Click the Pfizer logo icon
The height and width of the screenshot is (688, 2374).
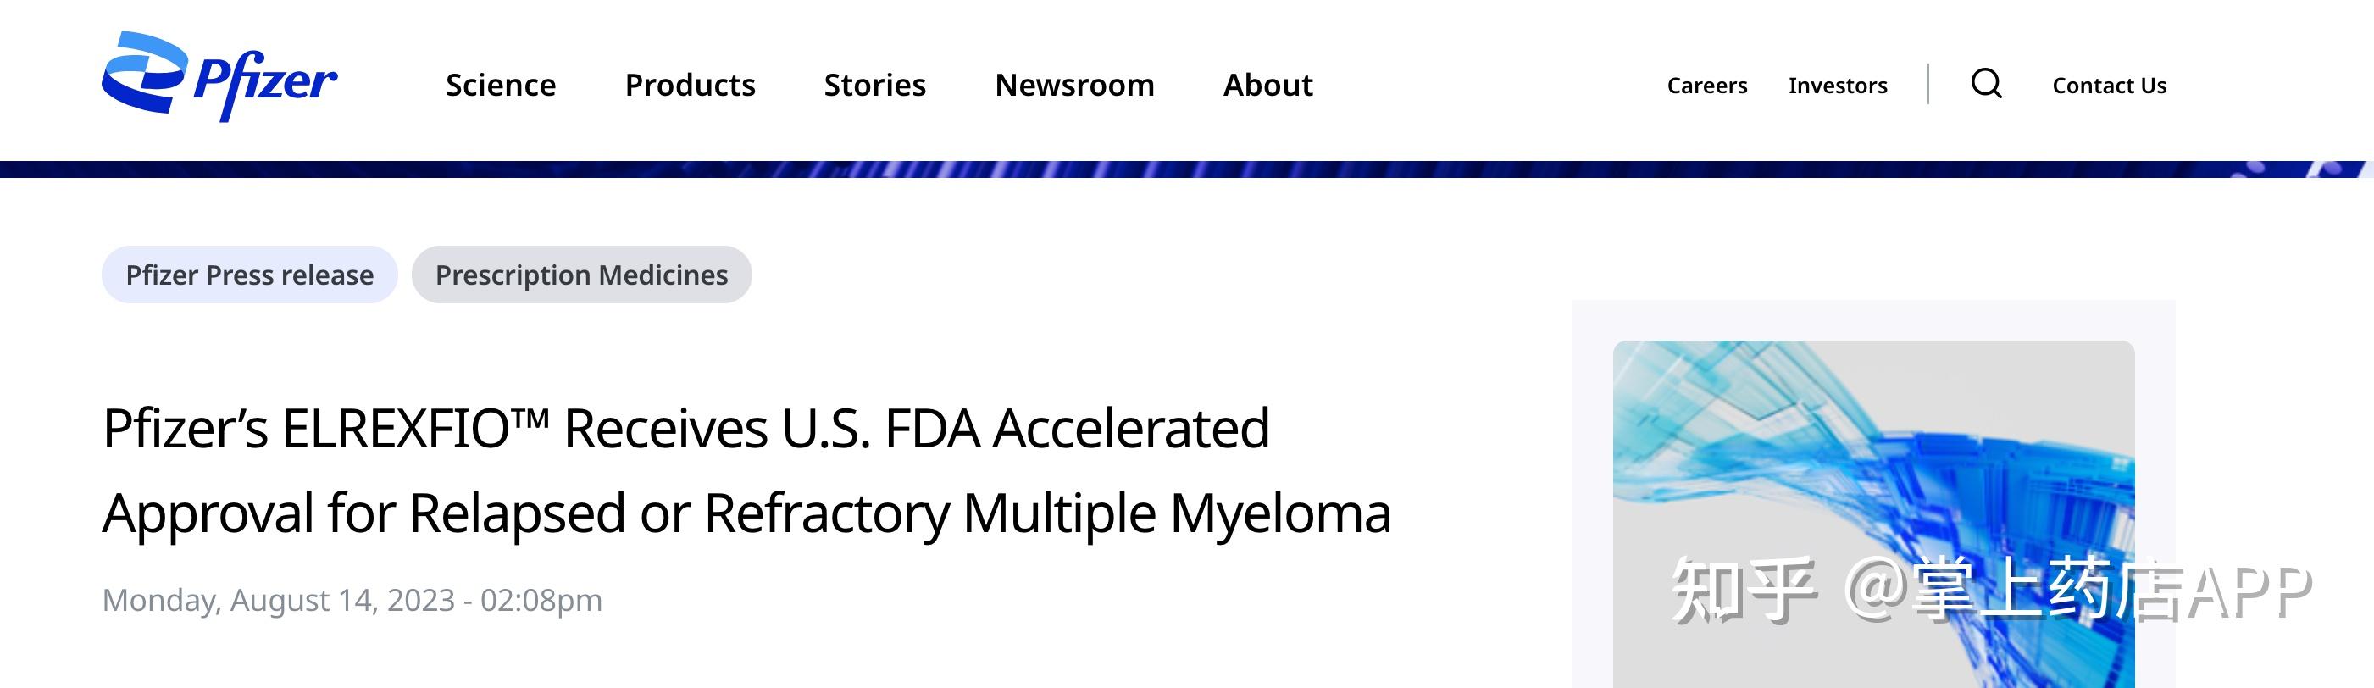click(219, 77)
